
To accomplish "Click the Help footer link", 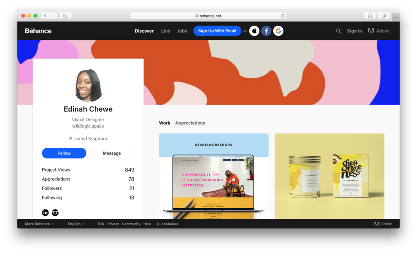I will click(147, 224).
